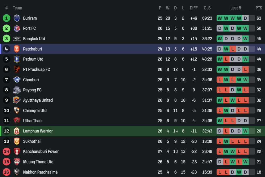Viewport: 265px width, 177px height.
Task: Click the Sukhothai team logo
Action: [x=17, y=141]
